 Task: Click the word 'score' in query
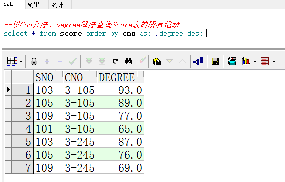(x=71, y=34)
